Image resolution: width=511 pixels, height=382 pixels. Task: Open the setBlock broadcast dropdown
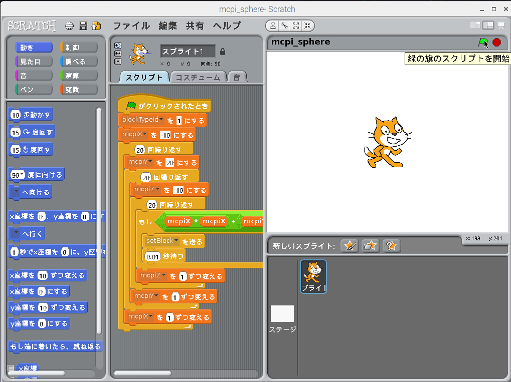point(177,241)
